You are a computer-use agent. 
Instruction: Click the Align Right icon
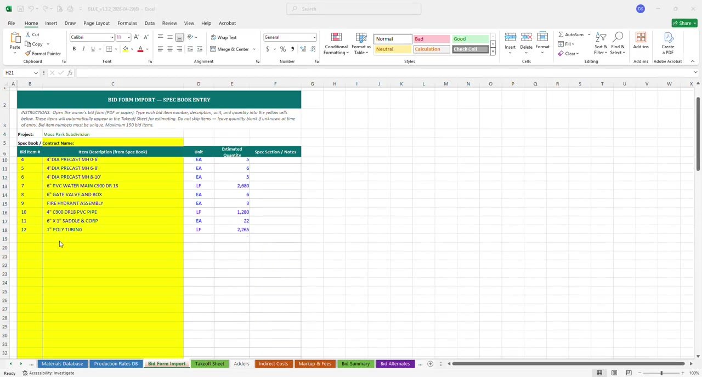(x=179, y=49)
